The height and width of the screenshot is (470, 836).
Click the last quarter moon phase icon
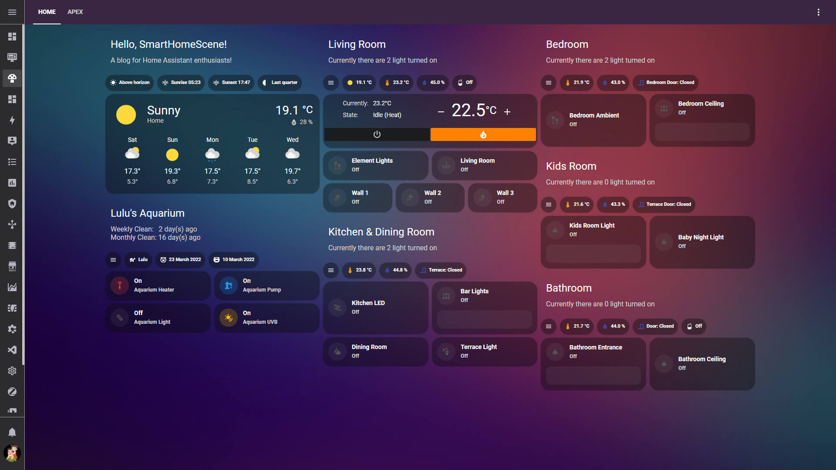(265, 82)
